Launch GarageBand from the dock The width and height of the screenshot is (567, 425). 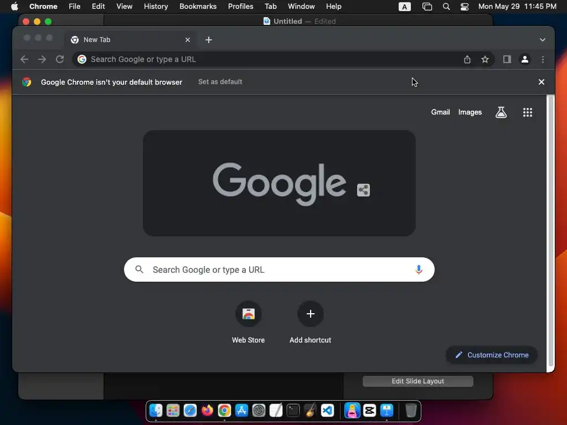(x=310, y=411)
